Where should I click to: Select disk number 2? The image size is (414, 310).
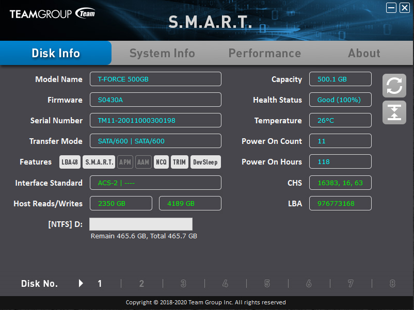tap(141, 283)
